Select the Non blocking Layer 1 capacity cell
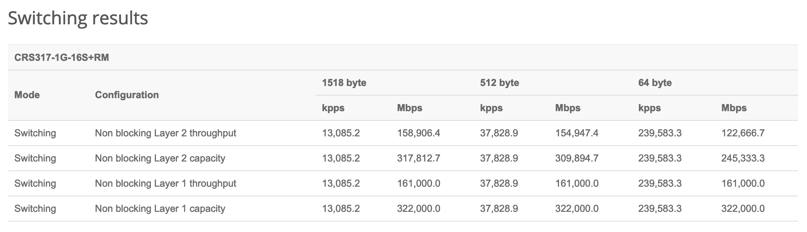807x232 pixels. [x=160, y=209]
